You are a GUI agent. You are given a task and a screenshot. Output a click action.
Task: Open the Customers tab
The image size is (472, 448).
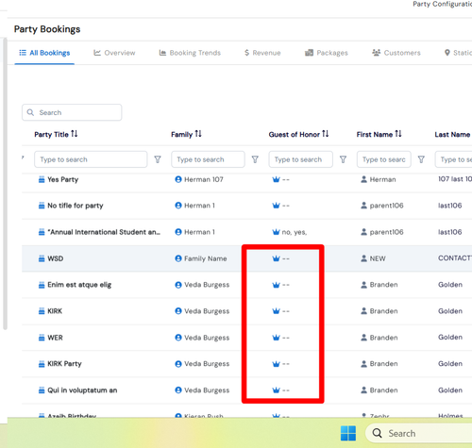tap(396, 53)
